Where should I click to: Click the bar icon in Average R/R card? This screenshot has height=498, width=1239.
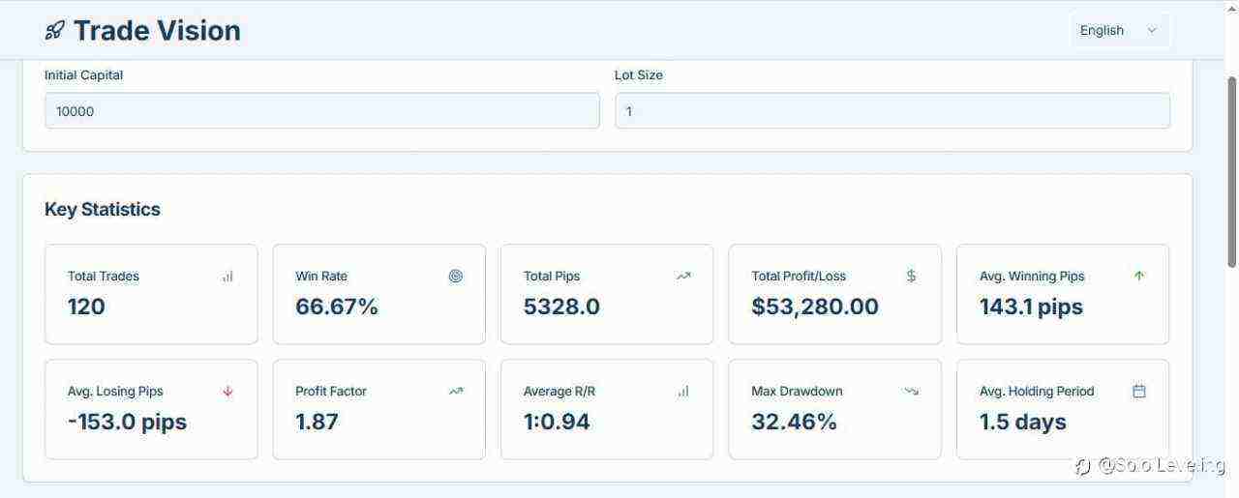[x=683, y=392]
